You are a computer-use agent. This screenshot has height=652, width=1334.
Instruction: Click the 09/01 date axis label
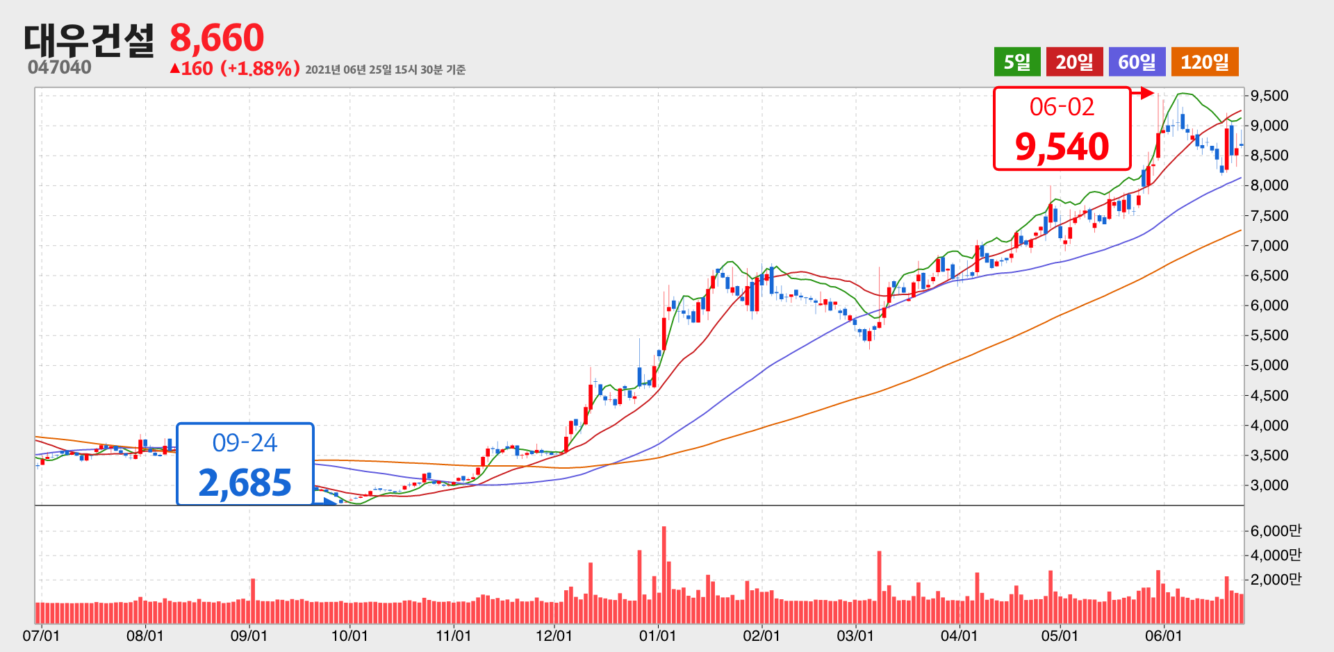pos(249,636)
